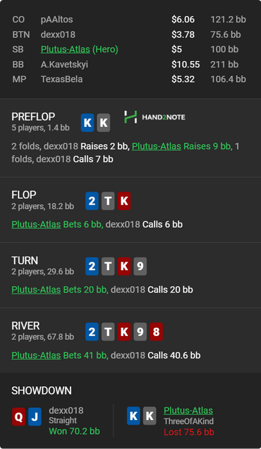
Task: Click the red Q card at showdown
Action: pos(19,417)
